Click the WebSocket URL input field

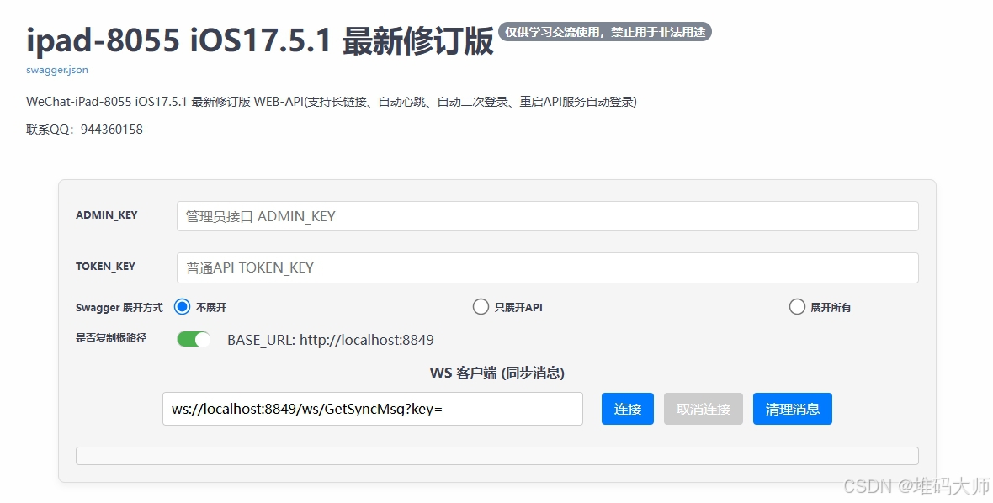[372, 409]
